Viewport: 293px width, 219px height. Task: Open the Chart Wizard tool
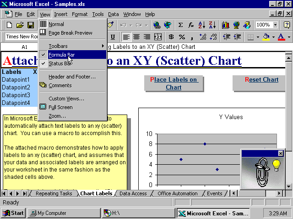point(226,25)
